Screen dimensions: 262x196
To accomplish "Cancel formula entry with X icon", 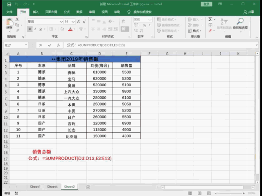I will [x=41, y=45].
